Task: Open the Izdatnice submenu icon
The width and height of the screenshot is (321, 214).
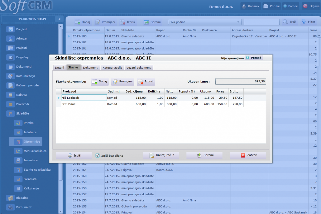Action: pyautogui.click(x=18, y=132)
